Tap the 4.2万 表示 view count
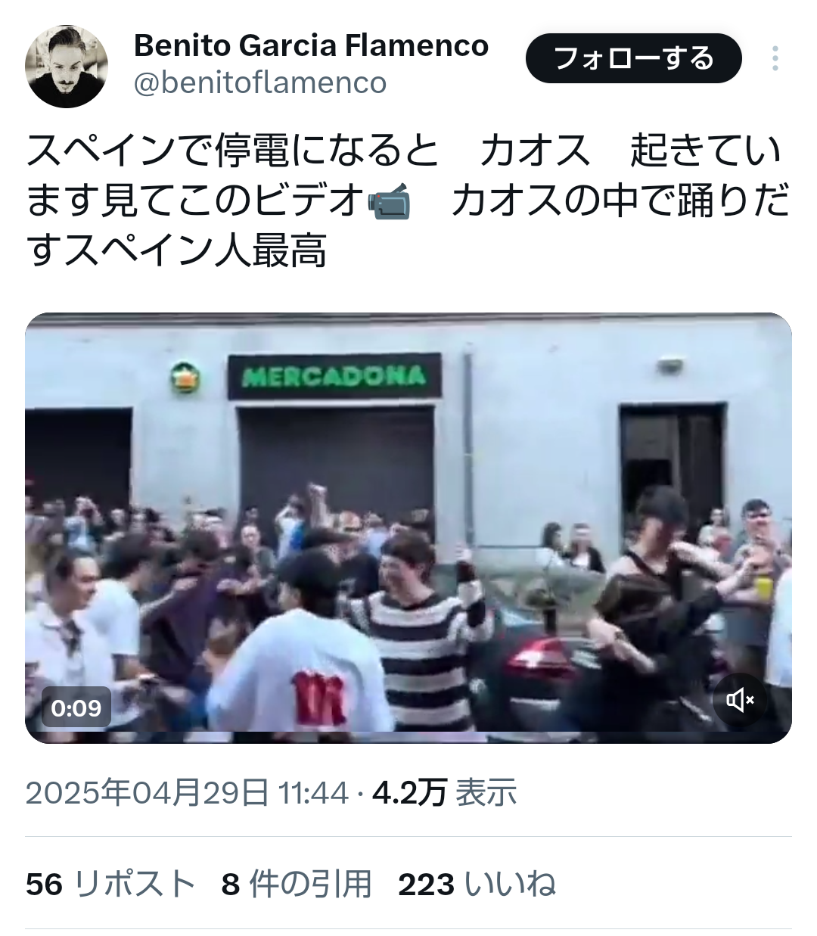The image size is (817, 936). point(445,793)
